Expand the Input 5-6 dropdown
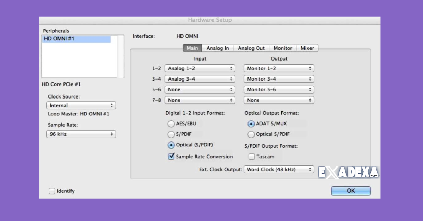This screenshot has height=221, width=423. [200, 89]
